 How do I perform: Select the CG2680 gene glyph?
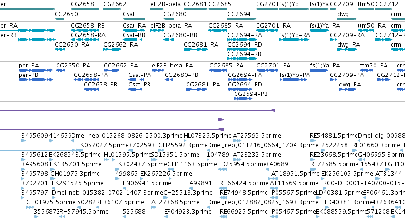[x=168, y=19]
